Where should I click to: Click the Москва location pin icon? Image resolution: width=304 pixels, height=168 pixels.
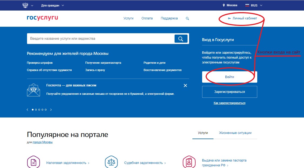tap(224, 5)
